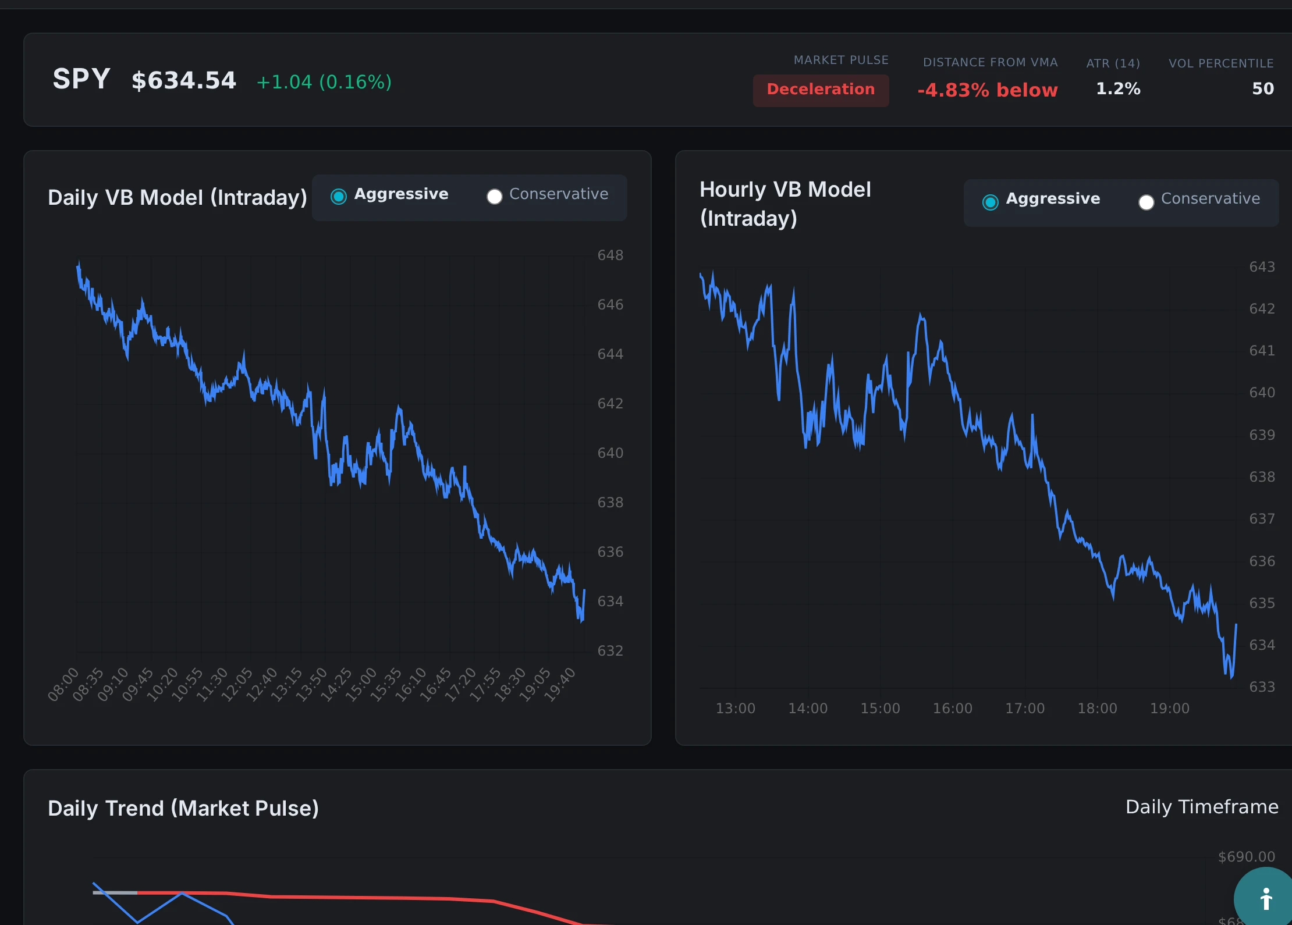Click the $634.54 price value

click(x=184, y=80)
